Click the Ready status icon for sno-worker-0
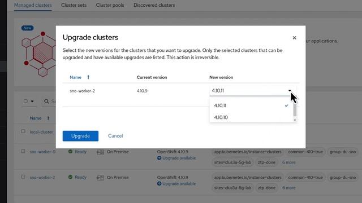This screenshot has width=362, height=203. (70, 152)
